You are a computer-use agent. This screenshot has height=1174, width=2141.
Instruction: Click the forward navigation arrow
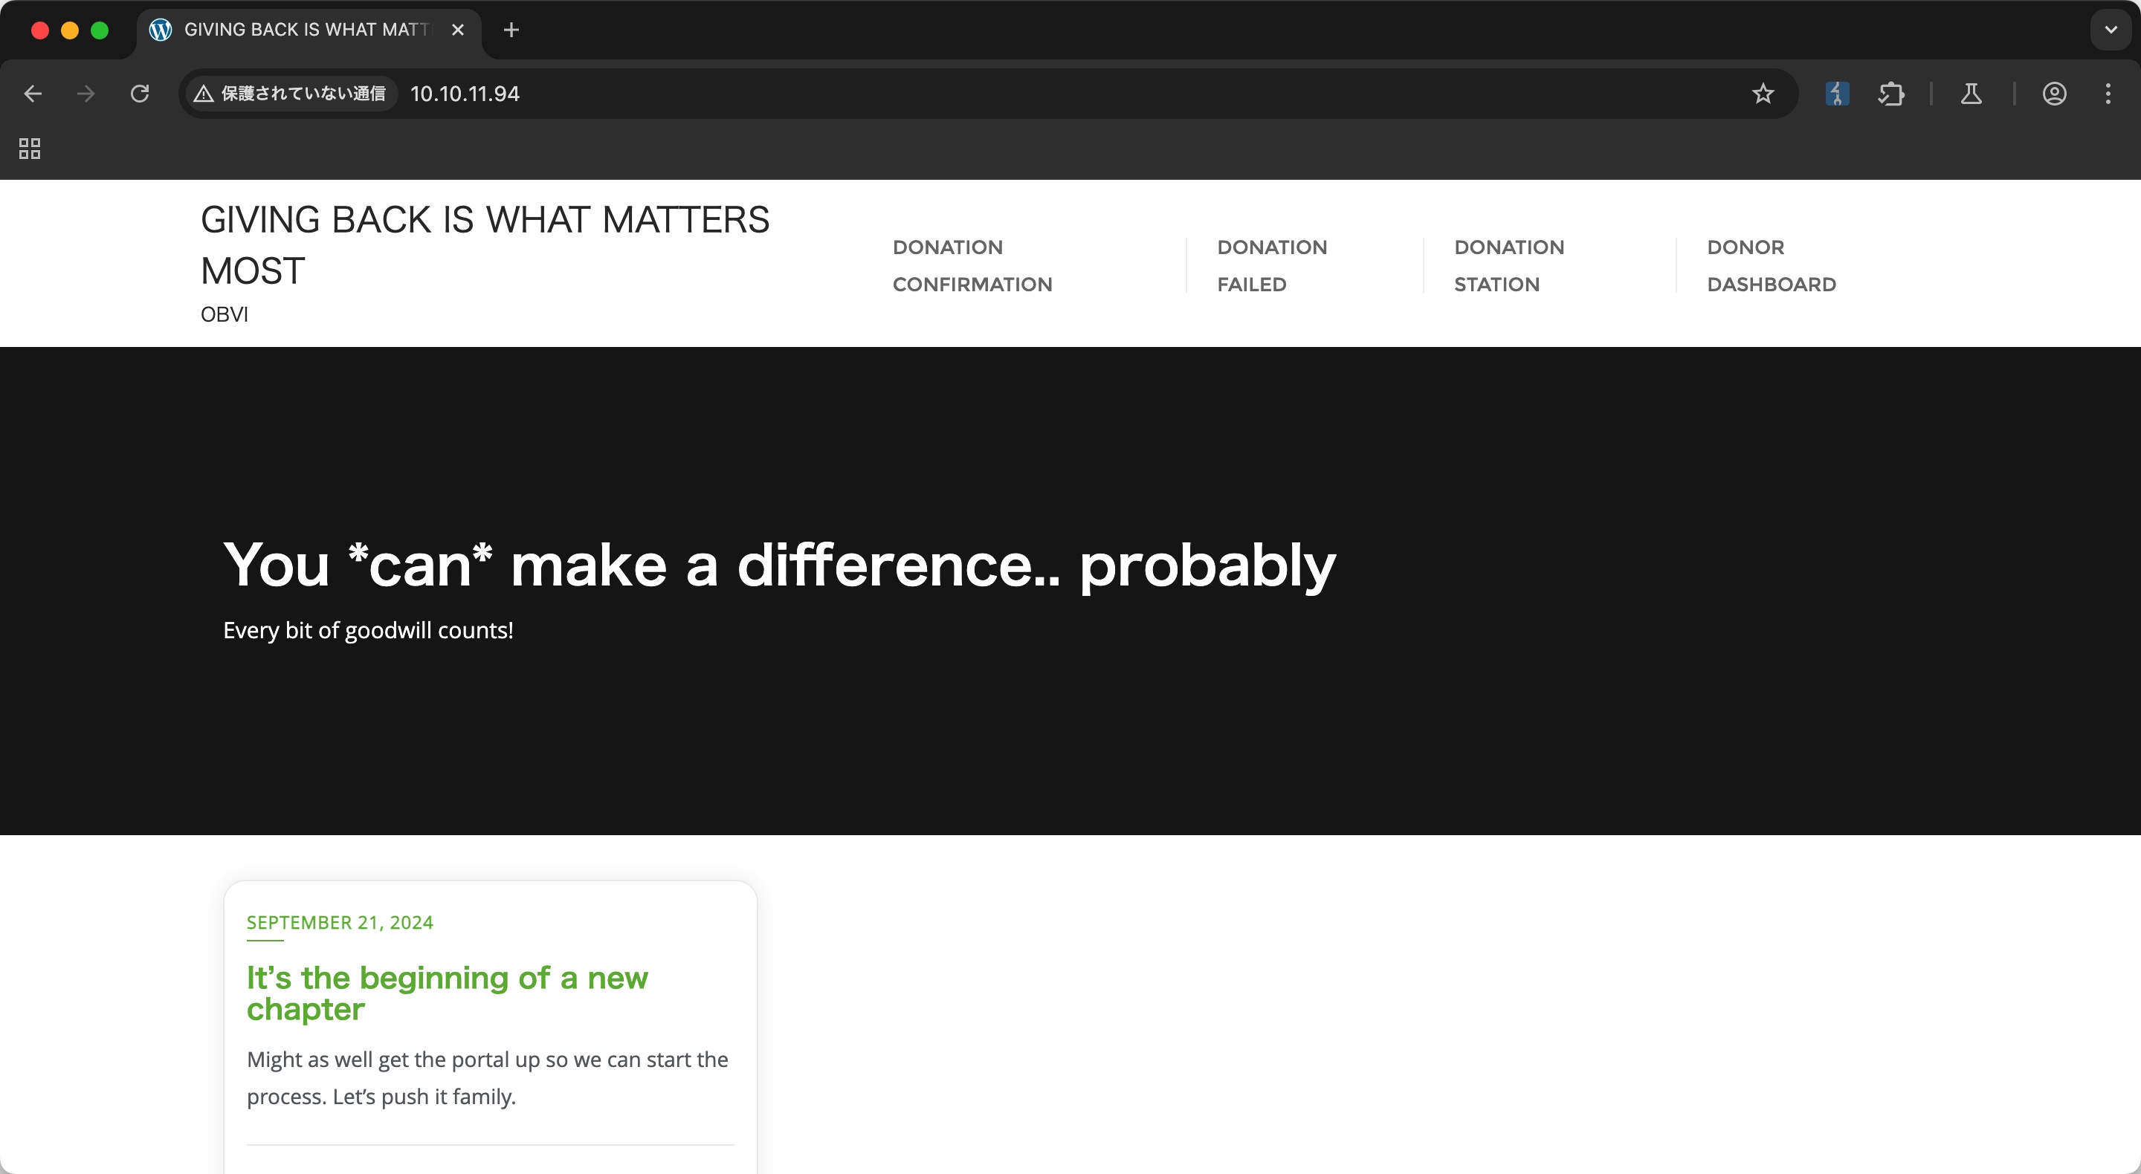click(x=85, y=94)
